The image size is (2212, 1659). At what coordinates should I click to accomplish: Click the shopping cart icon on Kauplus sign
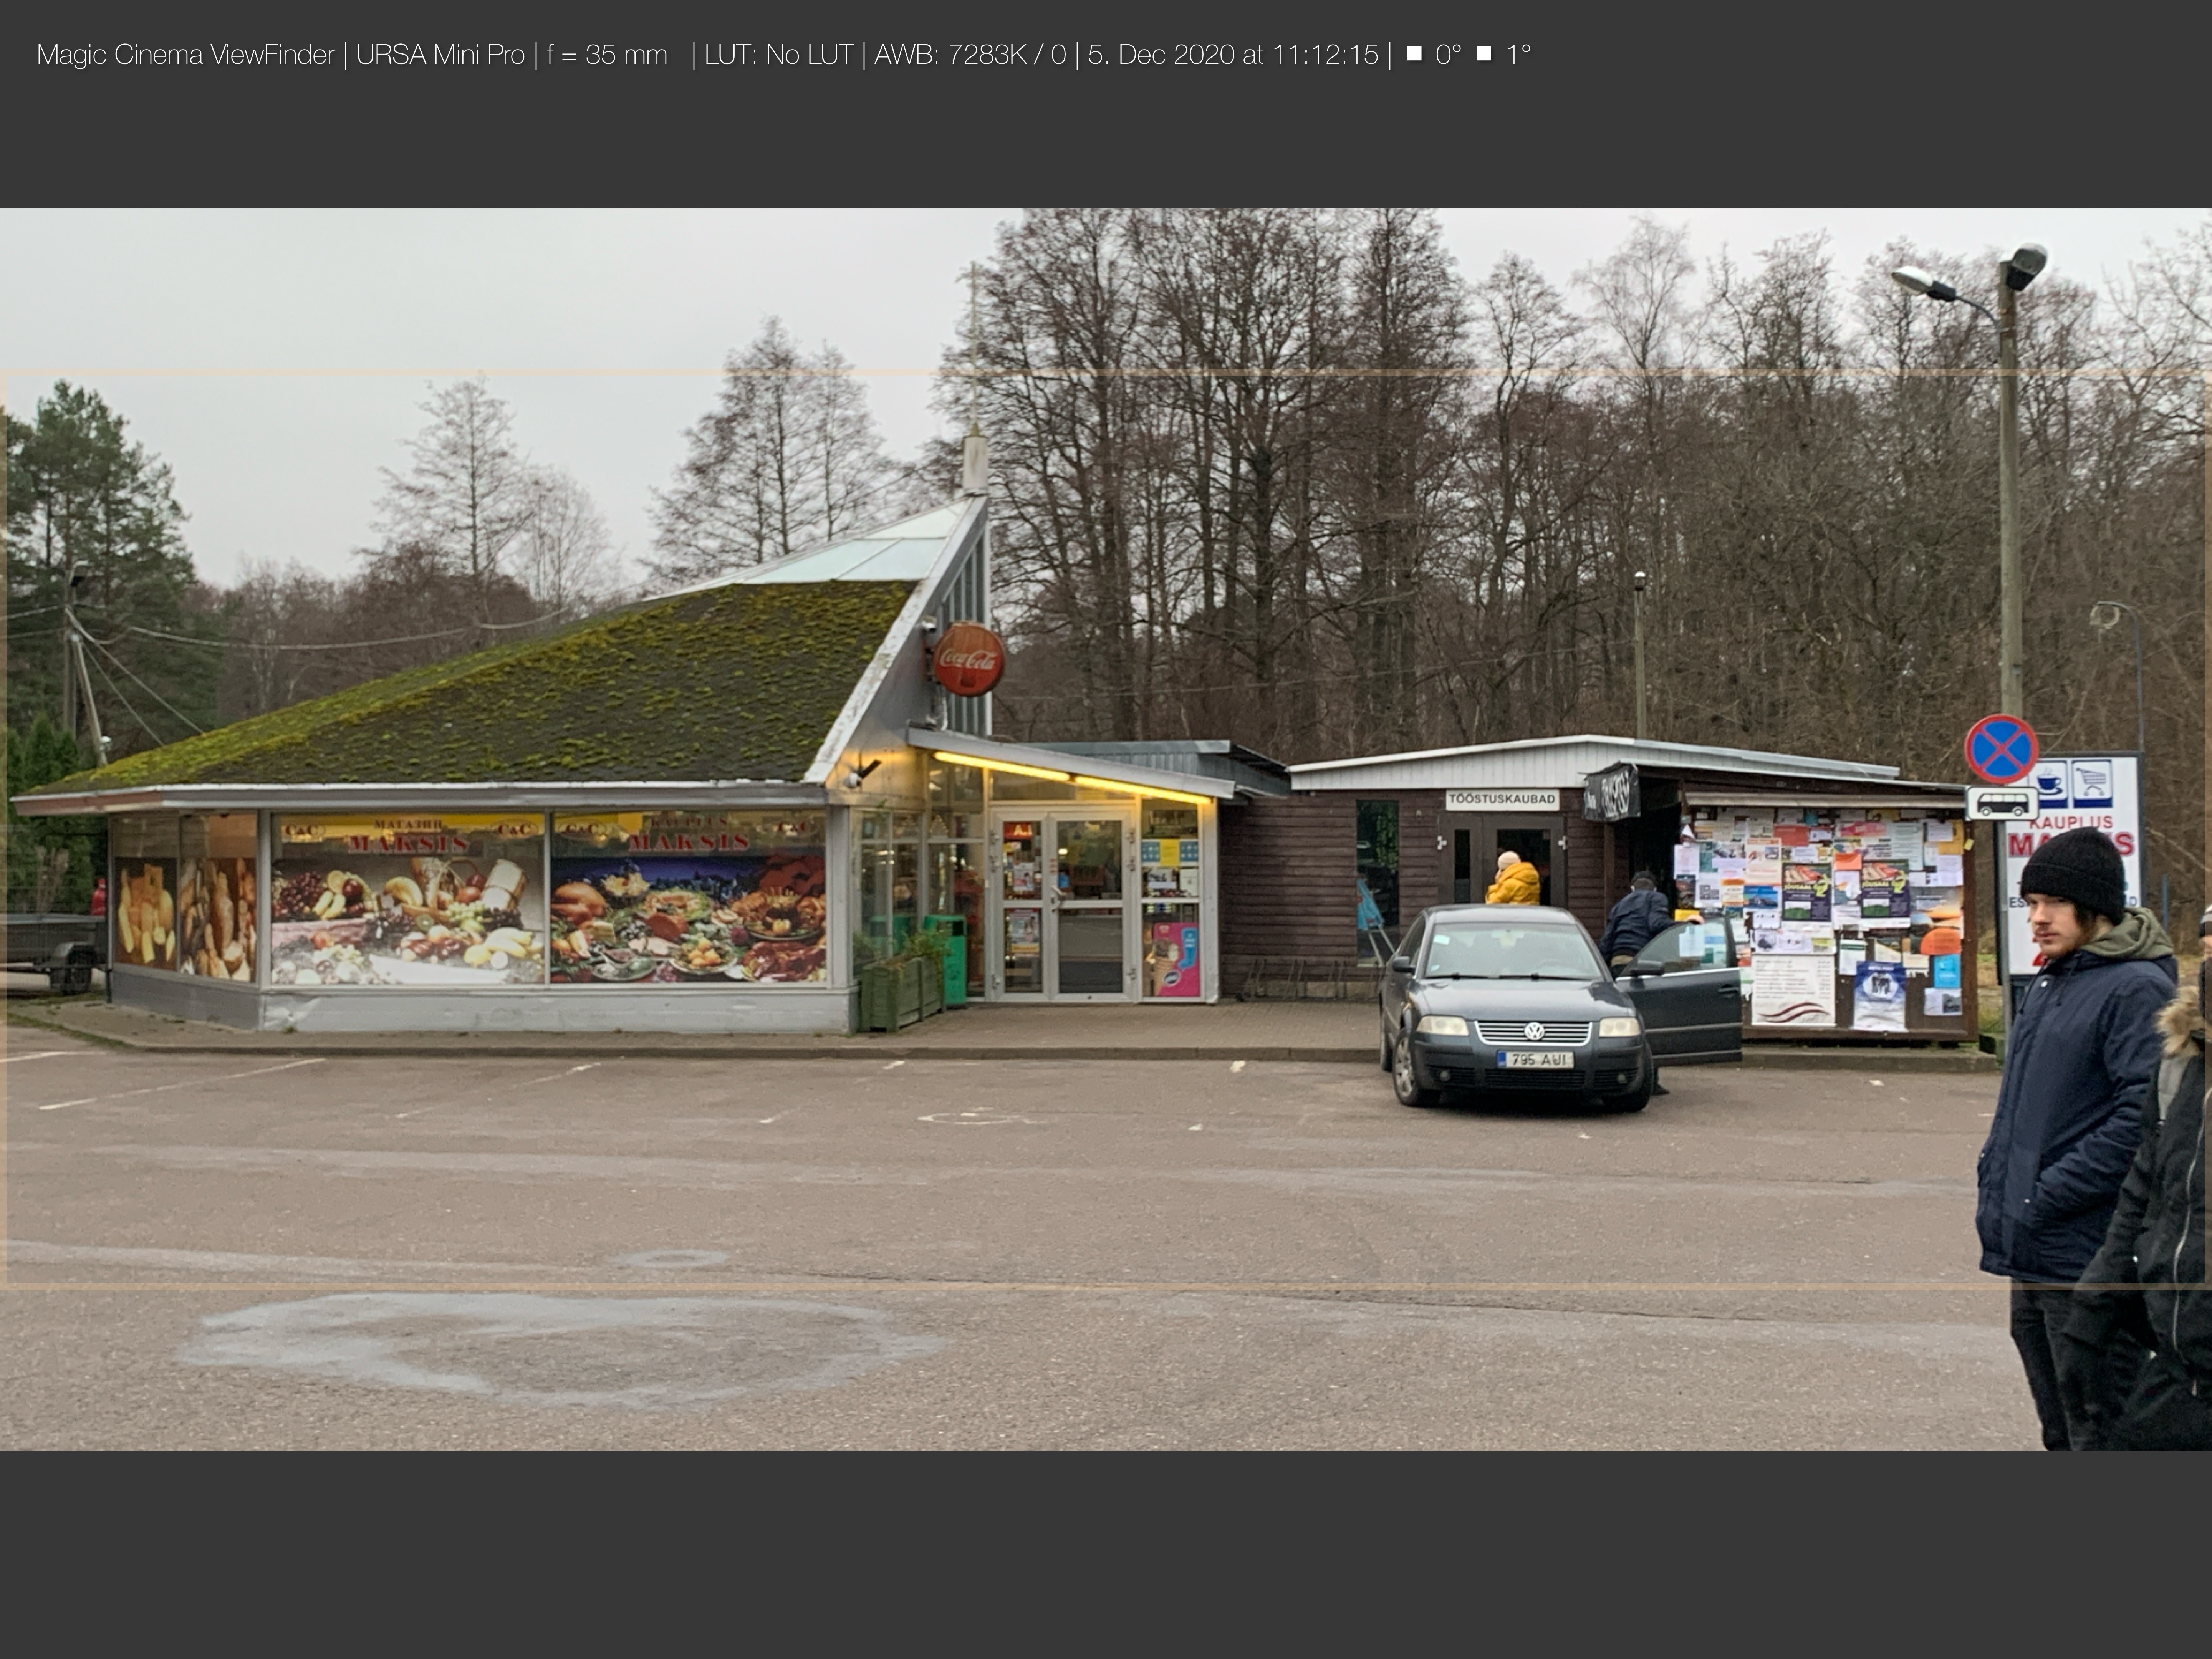2092,782
